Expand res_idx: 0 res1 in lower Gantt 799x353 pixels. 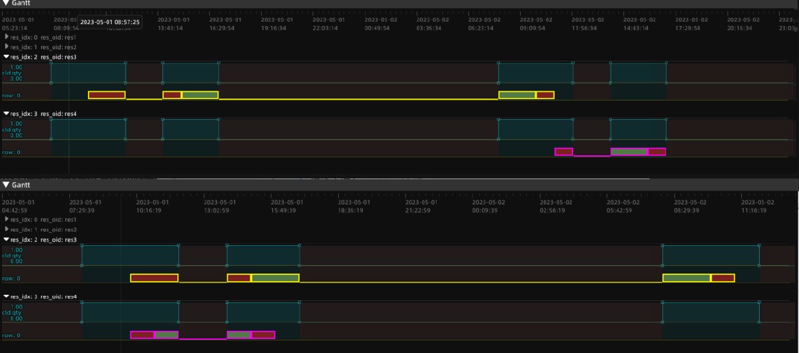coord(7,219)
